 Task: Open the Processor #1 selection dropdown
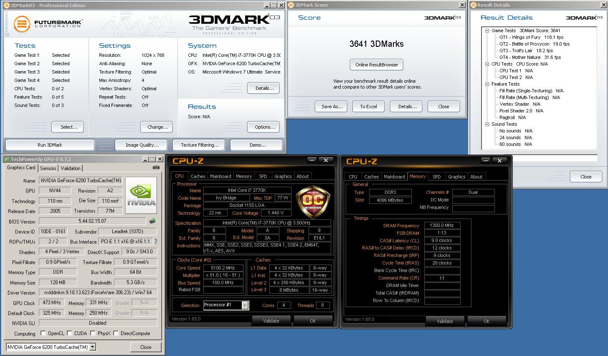coord(245,305)
